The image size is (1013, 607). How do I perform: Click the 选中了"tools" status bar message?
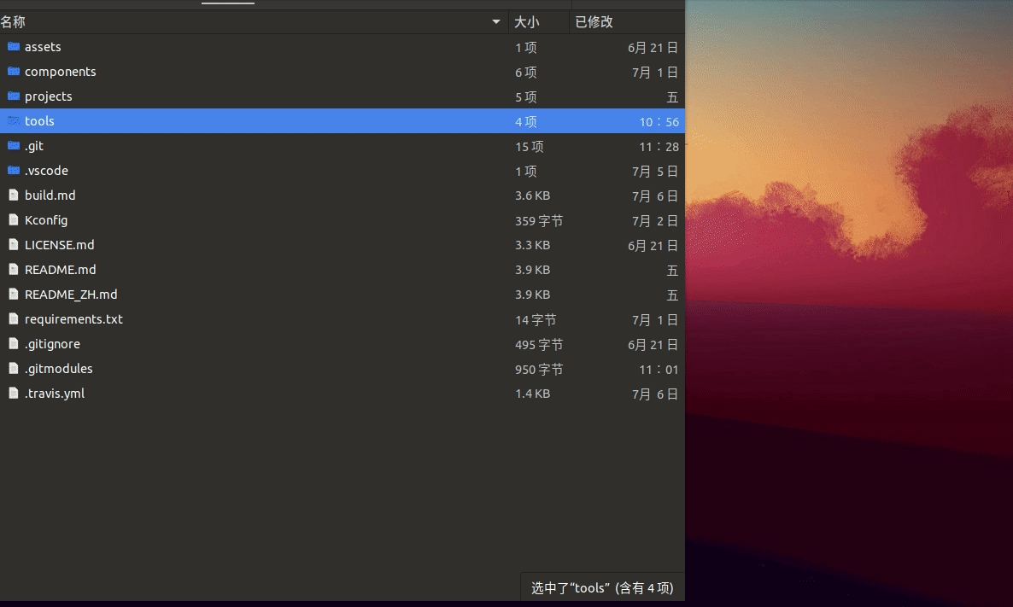tap(602, 587)
